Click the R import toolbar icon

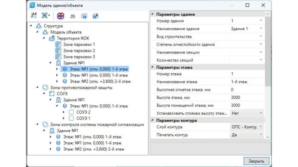click(84, 16)
